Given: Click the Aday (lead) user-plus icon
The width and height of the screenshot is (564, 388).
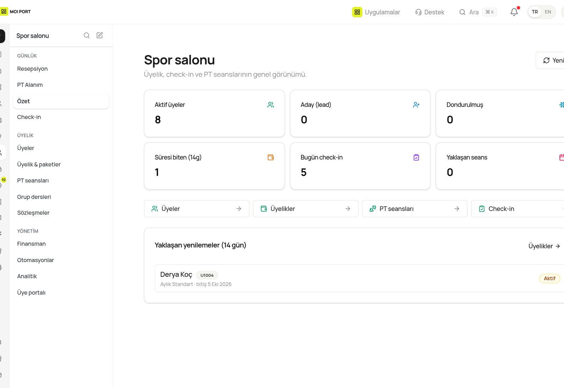Looking at the screenshot, I should (416, 105).
